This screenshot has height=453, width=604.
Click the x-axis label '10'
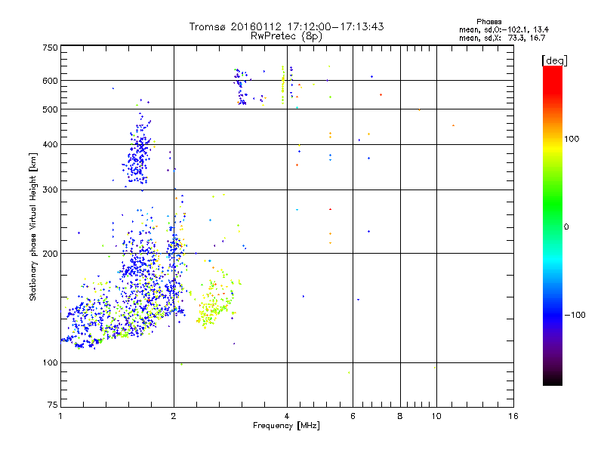tap(436, 416)
